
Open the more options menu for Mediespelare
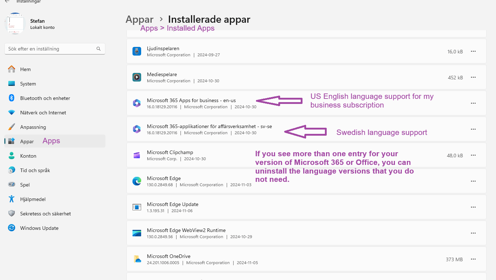click(473, 77)
